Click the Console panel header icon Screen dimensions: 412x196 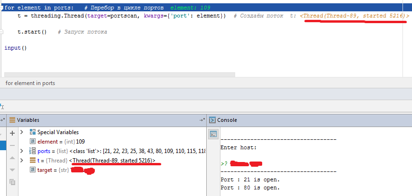click(x=212, y=120)
